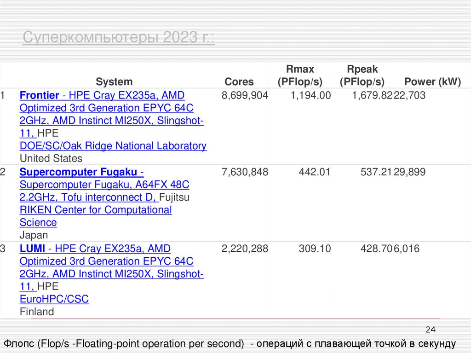The image size is (471, 353).
Task: Select Rmax value 442.01
Action: [x=315, y=172]
